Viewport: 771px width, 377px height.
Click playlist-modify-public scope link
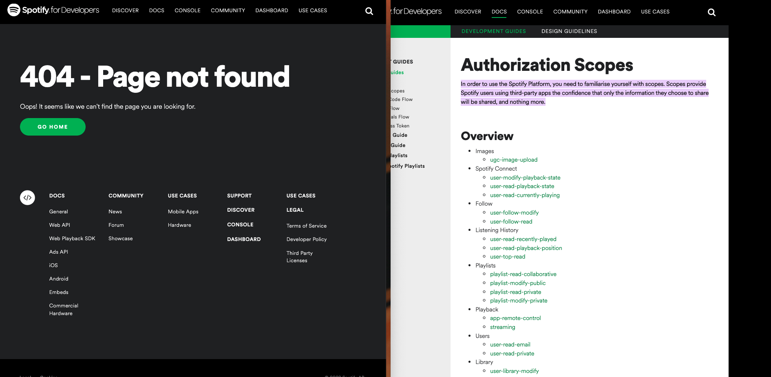(x=518, y=283)
